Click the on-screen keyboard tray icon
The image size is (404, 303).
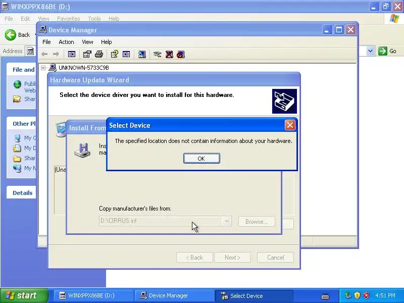coord(325,296)
